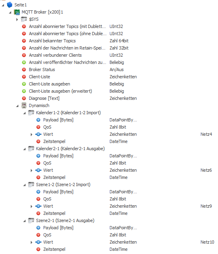Click red dot of Szene2-1 Zeitstempel

coord(38,249)
